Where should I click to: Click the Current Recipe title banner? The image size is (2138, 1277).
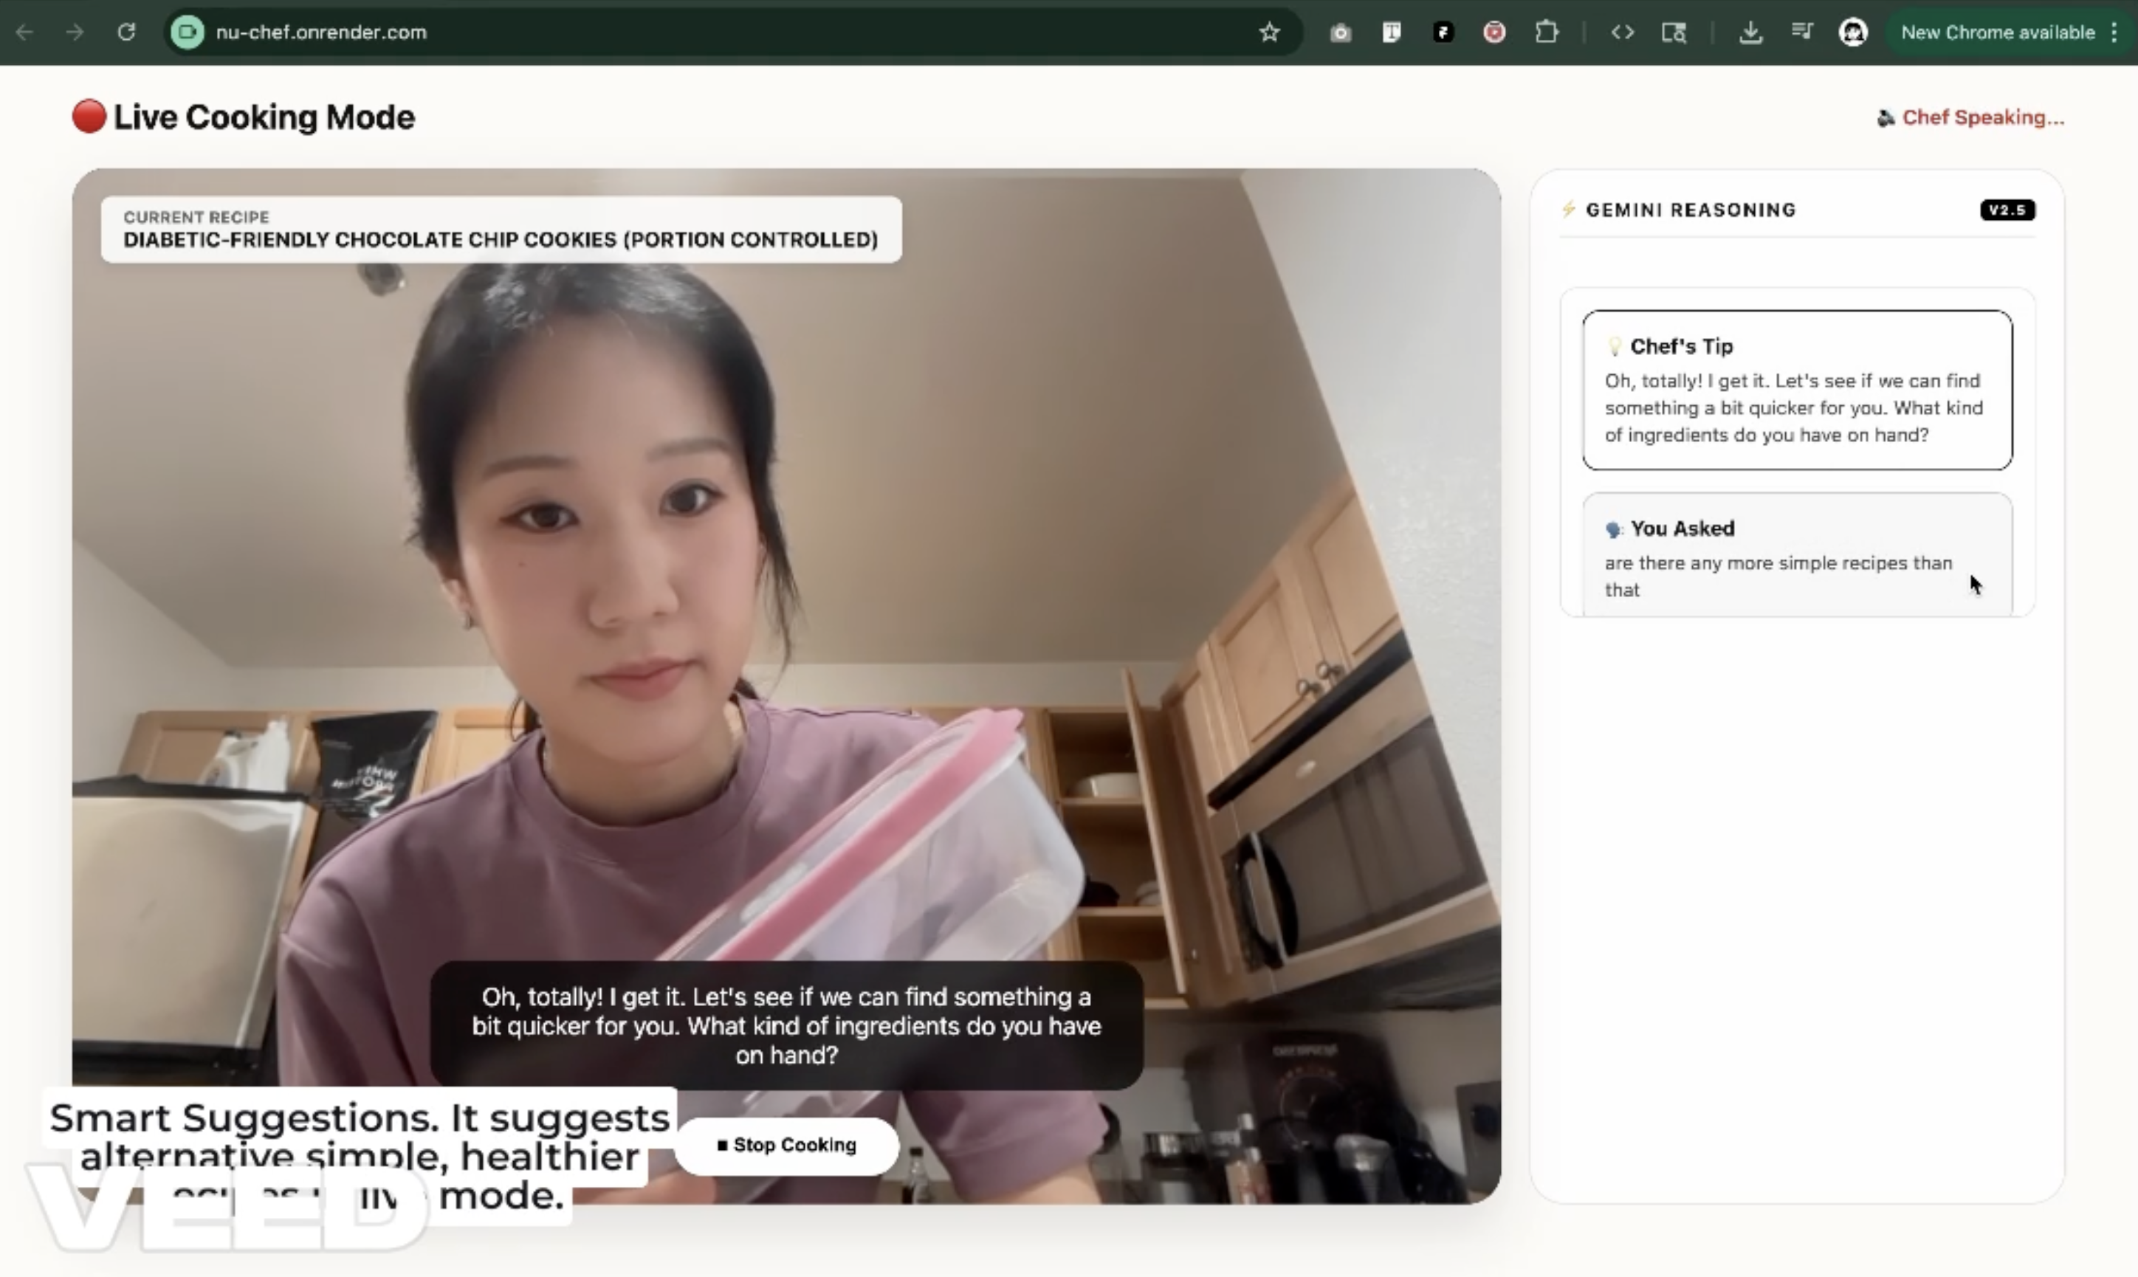click(x=501, y=230)
